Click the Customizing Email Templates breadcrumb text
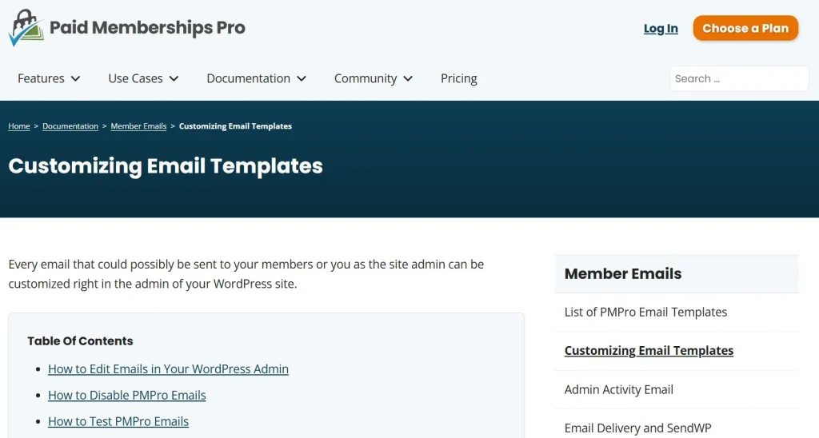The height and width of the screenshot is (438, 819). [235, 125]
